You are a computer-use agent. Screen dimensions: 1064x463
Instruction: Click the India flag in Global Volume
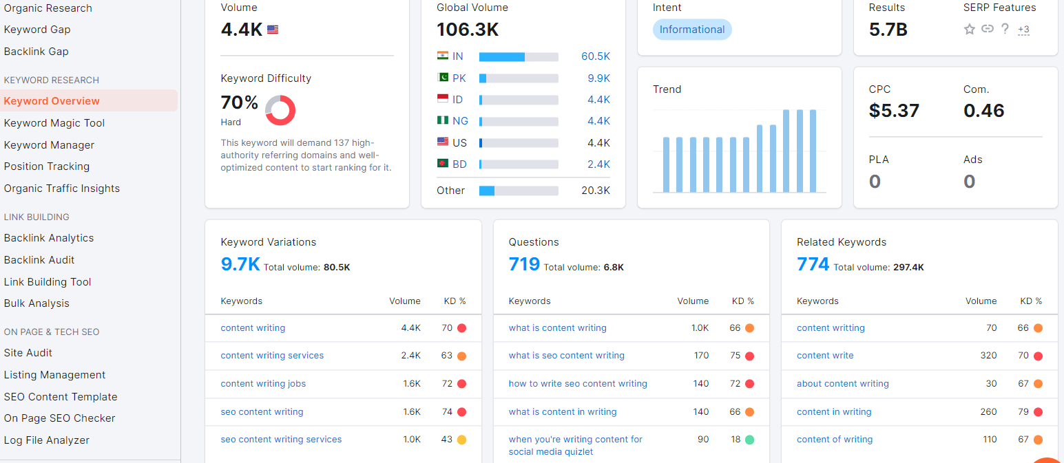click(x=443, y=56)
